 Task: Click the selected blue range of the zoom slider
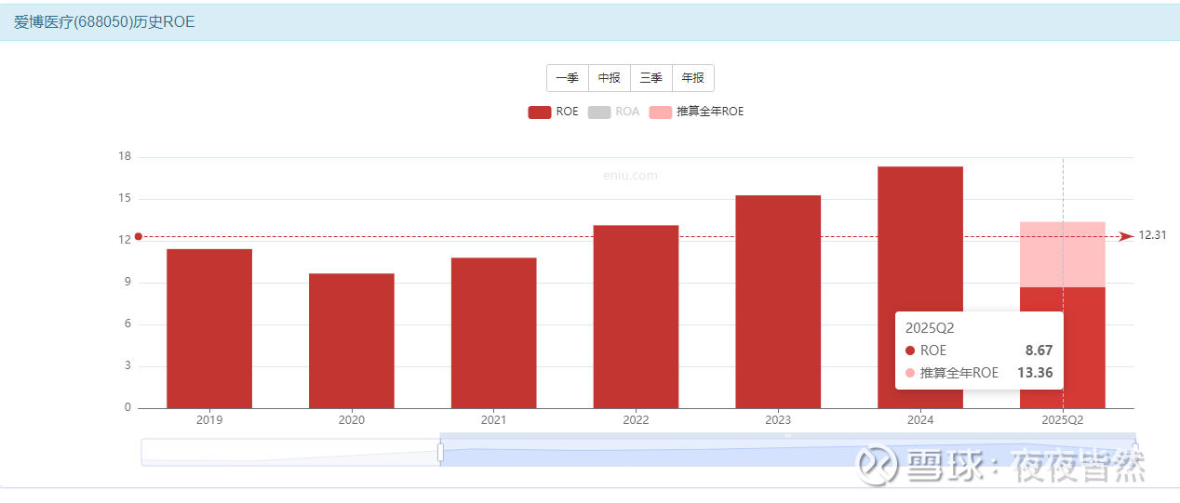pos(787,453)
